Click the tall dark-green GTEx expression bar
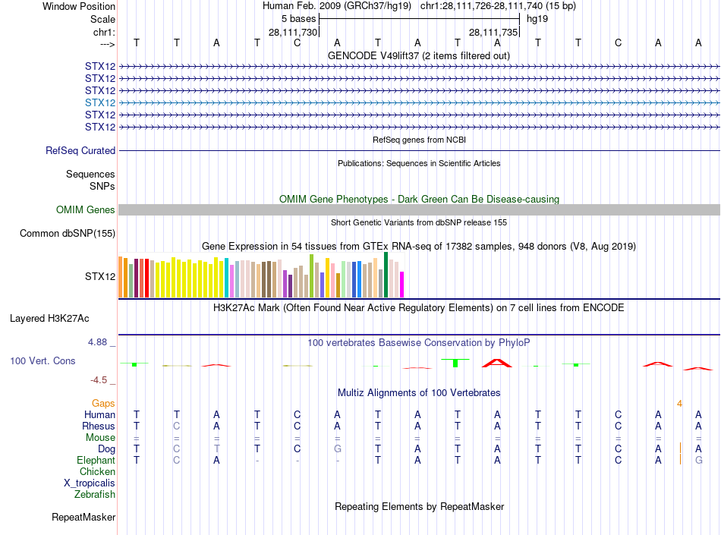This screenshot has width=721, height=535. click(x=386, y=275)
